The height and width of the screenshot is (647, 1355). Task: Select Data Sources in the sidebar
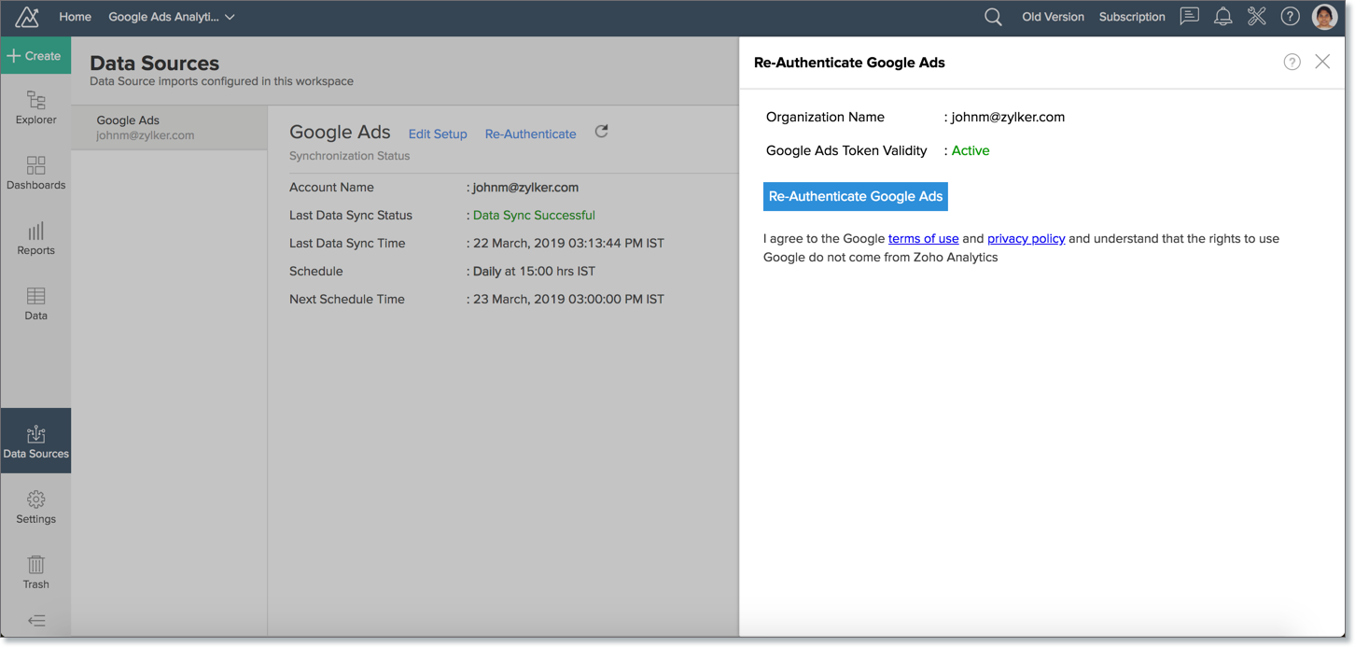[35, 441]
